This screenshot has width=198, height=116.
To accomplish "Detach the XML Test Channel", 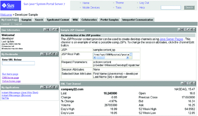I will tap(191, 83).
